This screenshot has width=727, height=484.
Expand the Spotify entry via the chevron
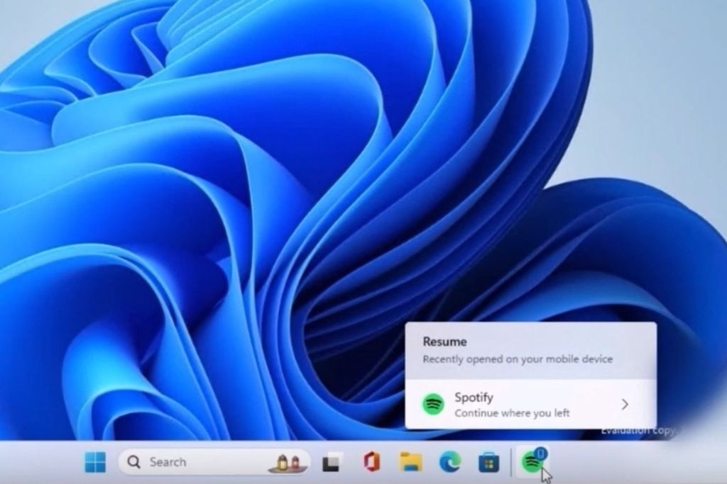coord(625,405)
